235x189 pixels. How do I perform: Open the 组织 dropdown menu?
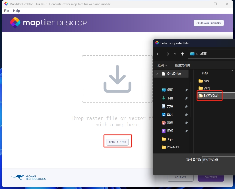(x=162, y=65)
